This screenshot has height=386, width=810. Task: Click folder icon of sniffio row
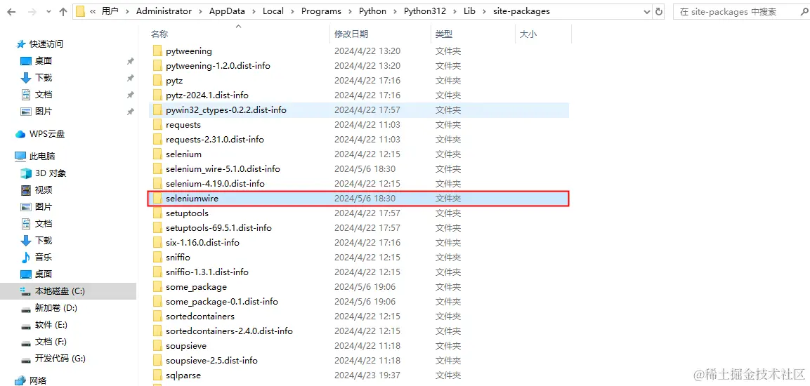coord(157,257)
